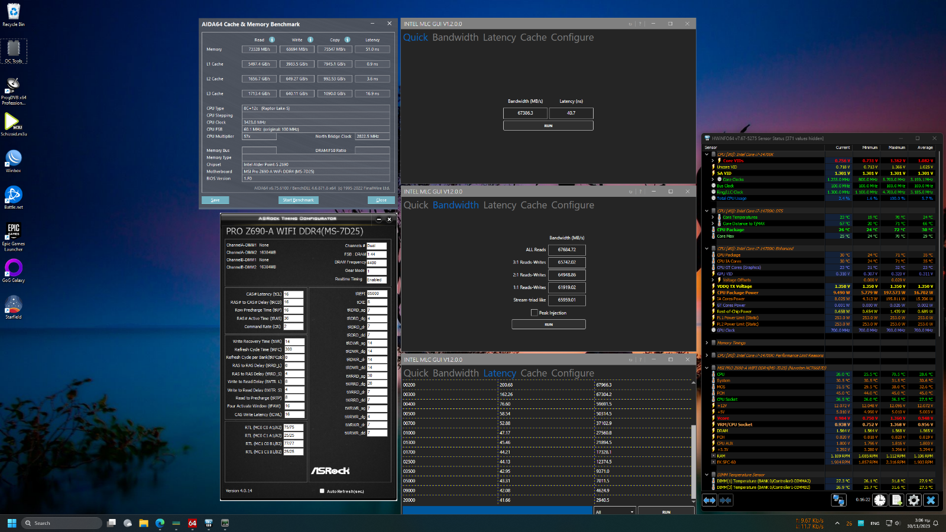
Task: Toggle Auto Refresh checkbox in Timing Configurator
Action: [x=322, y=491]
